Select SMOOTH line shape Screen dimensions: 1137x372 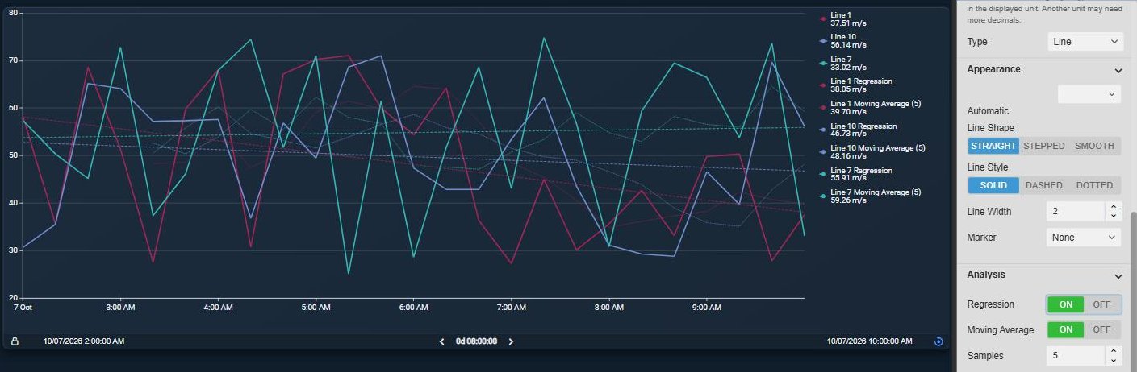click(x=1094, y=146)
